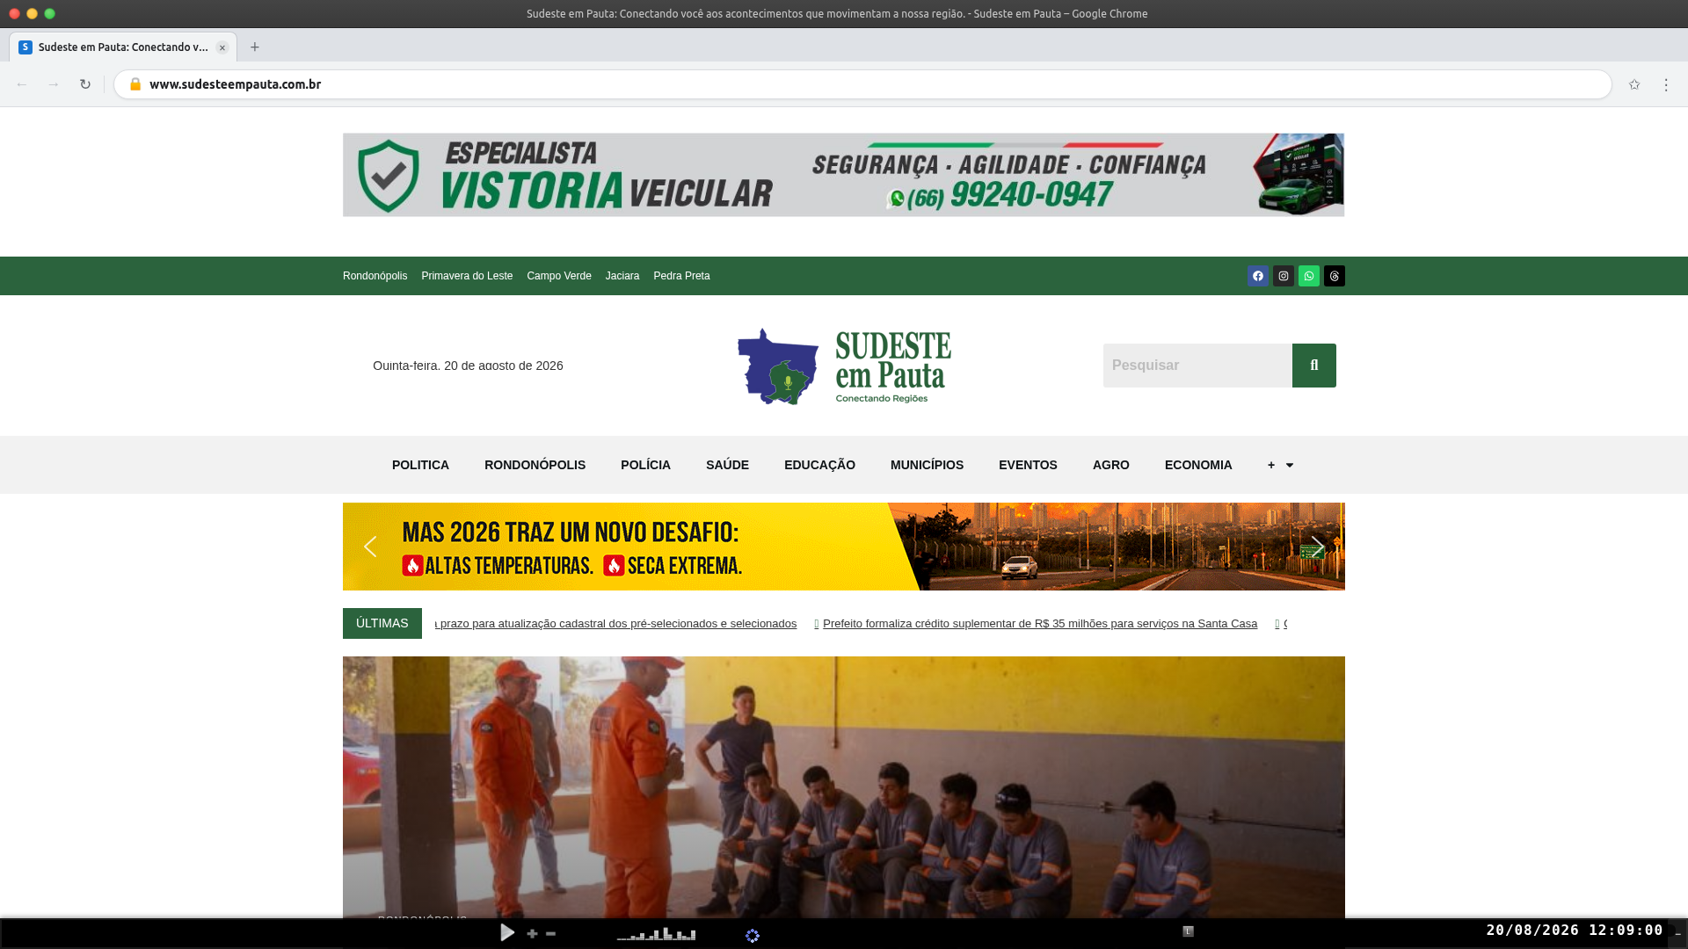Reload the page in Chrome
Screen dimensions: 1688x949
coord(85,84)
